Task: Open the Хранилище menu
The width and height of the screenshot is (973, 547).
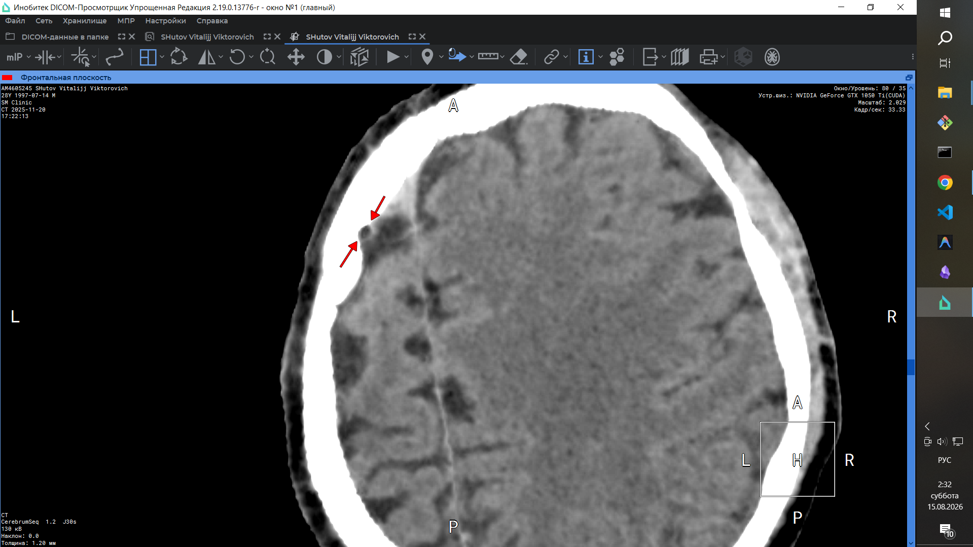Action: coord(85,21)
